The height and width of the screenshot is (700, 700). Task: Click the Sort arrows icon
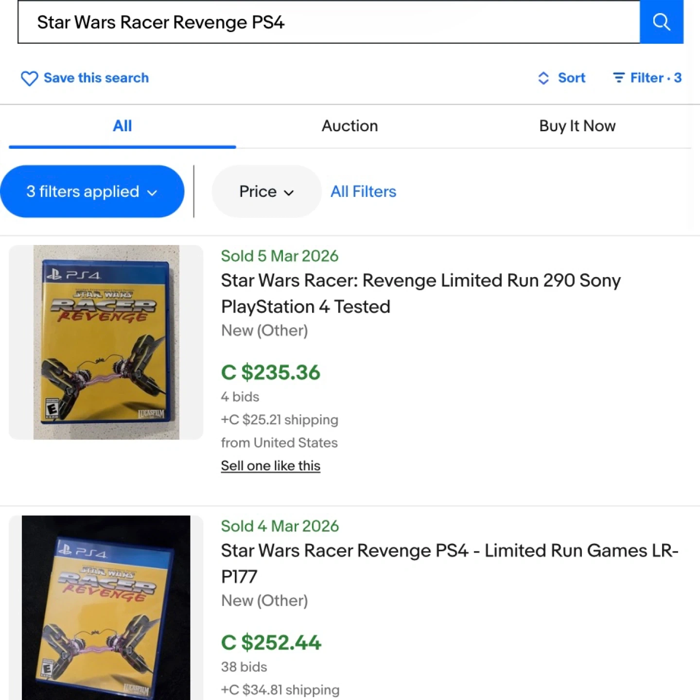[x=543, y=78]
